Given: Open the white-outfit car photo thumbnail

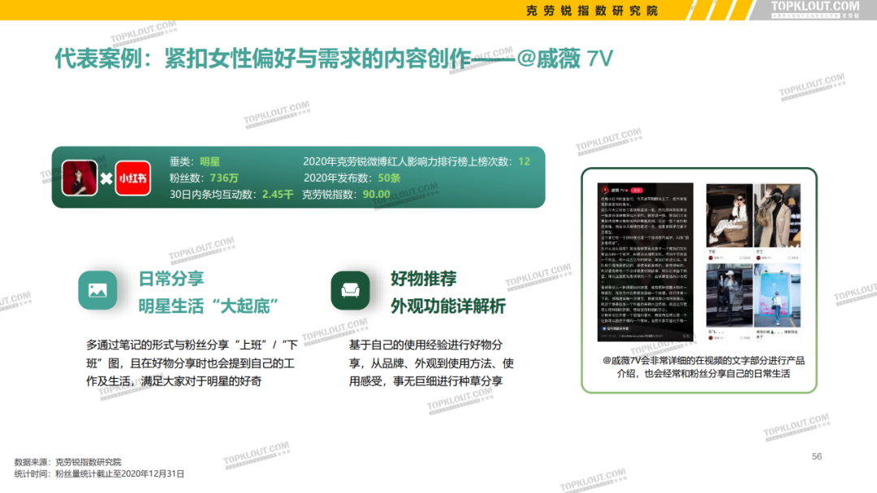Looking at the screenshot, I should 729,216.
